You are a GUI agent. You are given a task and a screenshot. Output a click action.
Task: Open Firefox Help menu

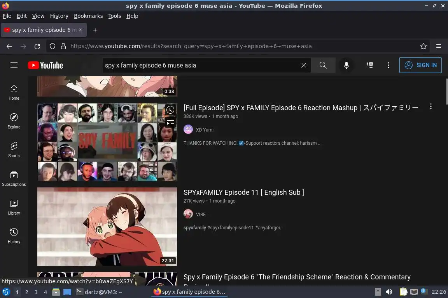(132, 16)
